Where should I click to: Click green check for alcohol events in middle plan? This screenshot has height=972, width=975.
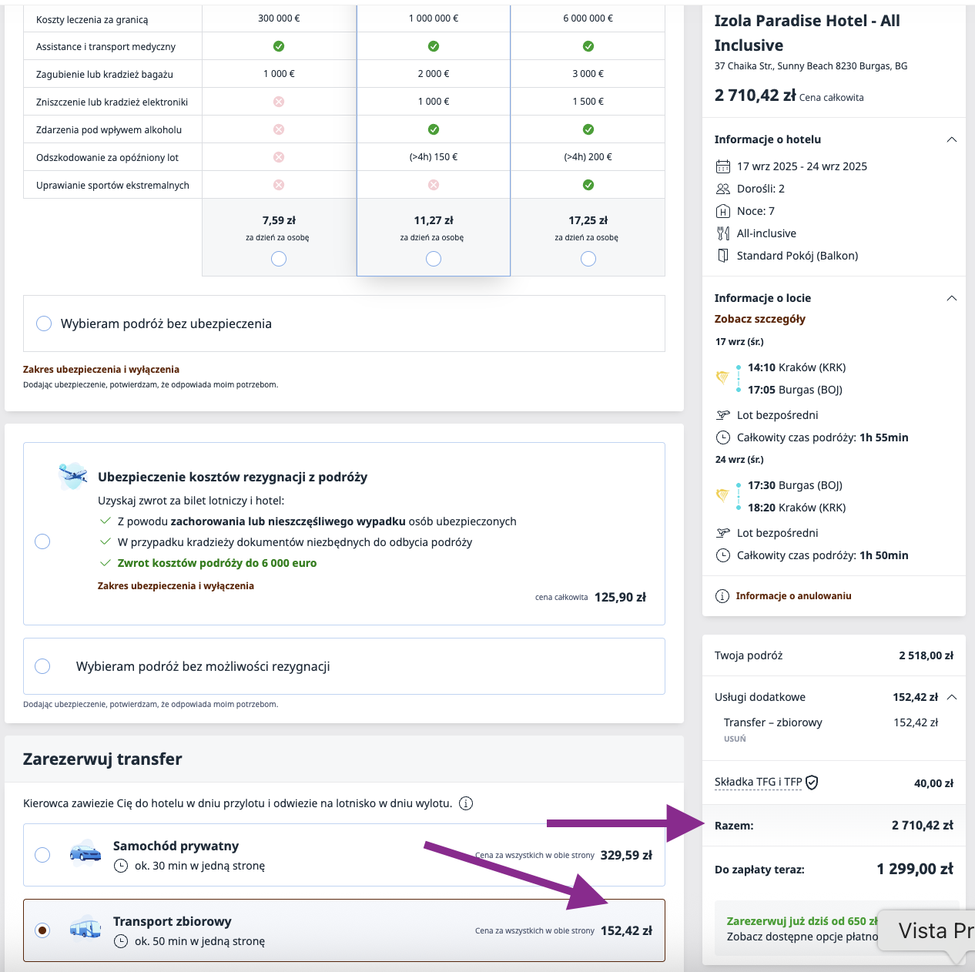[x=434, y=129]
